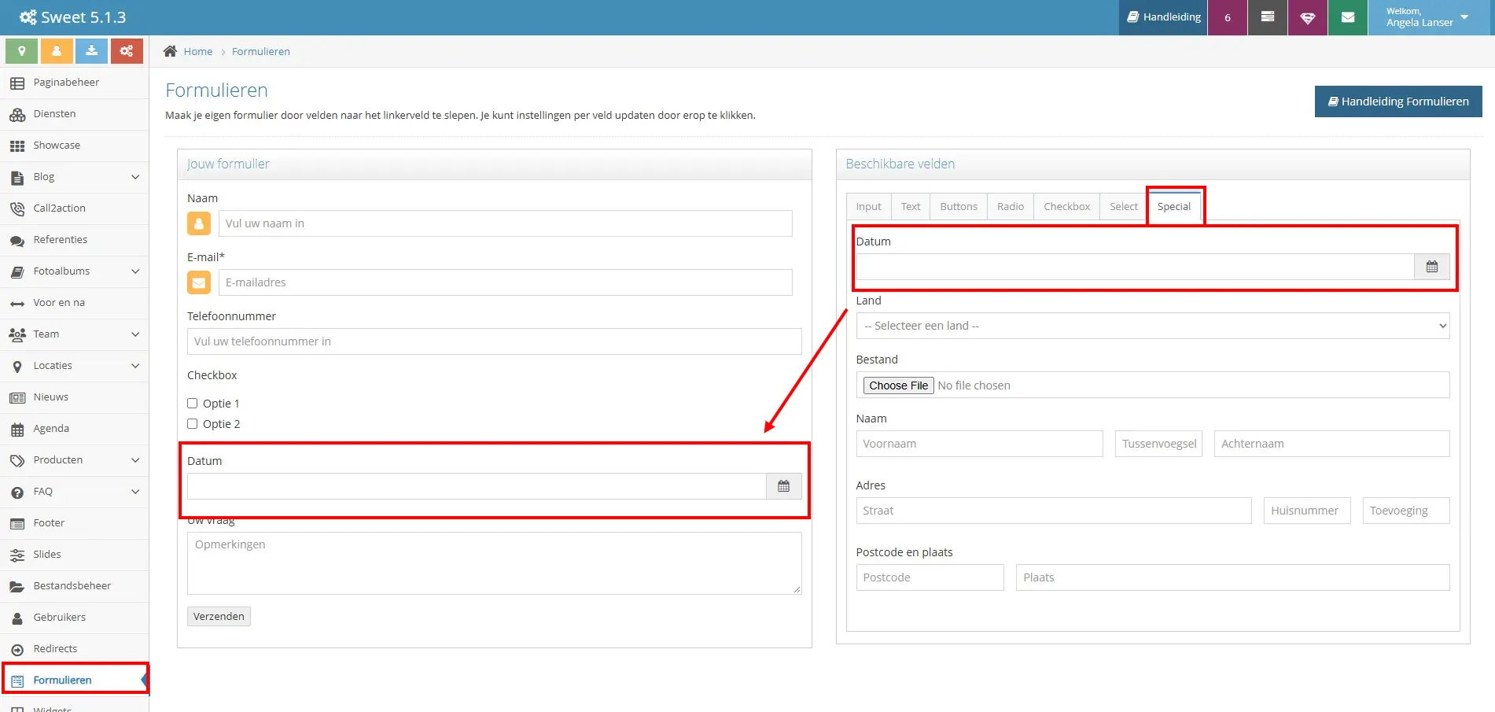Image resolution: width=1495 pixels, height=712 pixels.
Task: Open Paginabeheer from the sidebar
Action: point(75,83)
